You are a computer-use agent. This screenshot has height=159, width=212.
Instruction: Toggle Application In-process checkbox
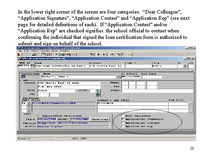coord(39,116)
